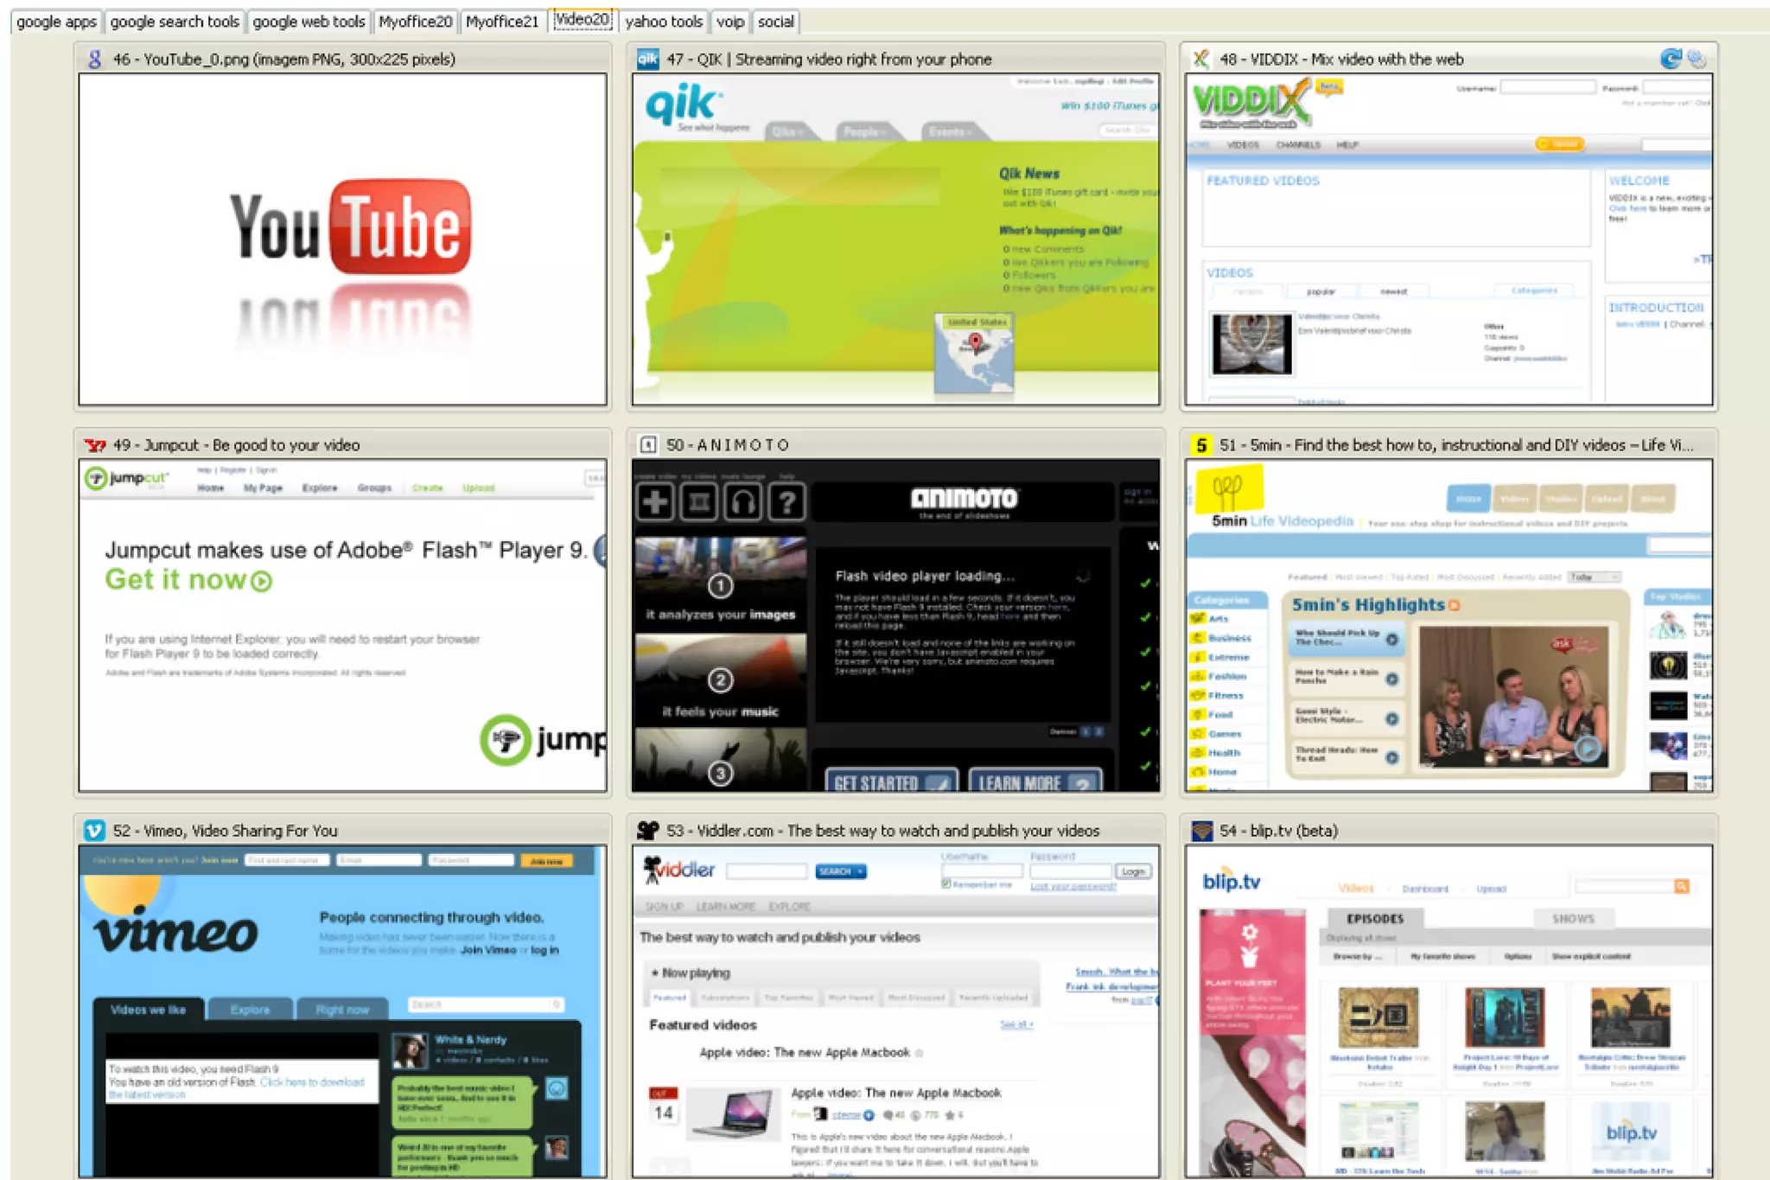Toggle Remember me checkbox in Viddler thumbnail
This screenshot has width=1770, height=1180.
coord(945,884)
